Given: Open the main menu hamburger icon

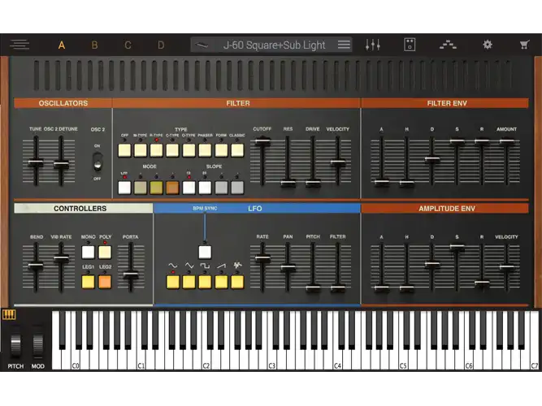Looking at the screenshot, I should (20, 45).
